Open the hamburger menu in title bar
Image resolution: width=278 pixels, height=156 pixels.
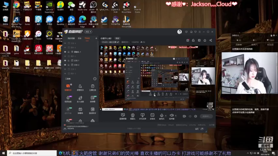tap(199, 32)
